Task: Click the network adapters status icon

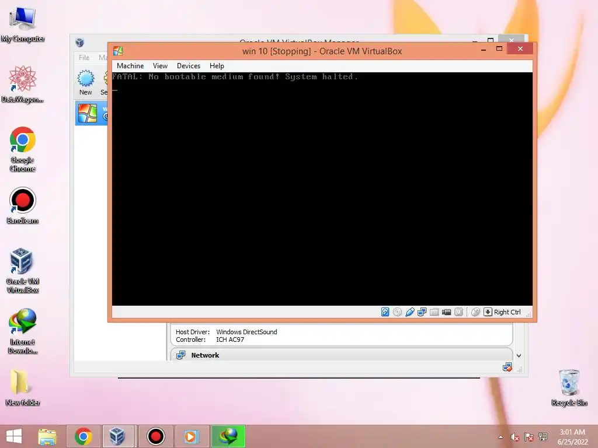Action: pyautogui.click(x=422, y=312)
